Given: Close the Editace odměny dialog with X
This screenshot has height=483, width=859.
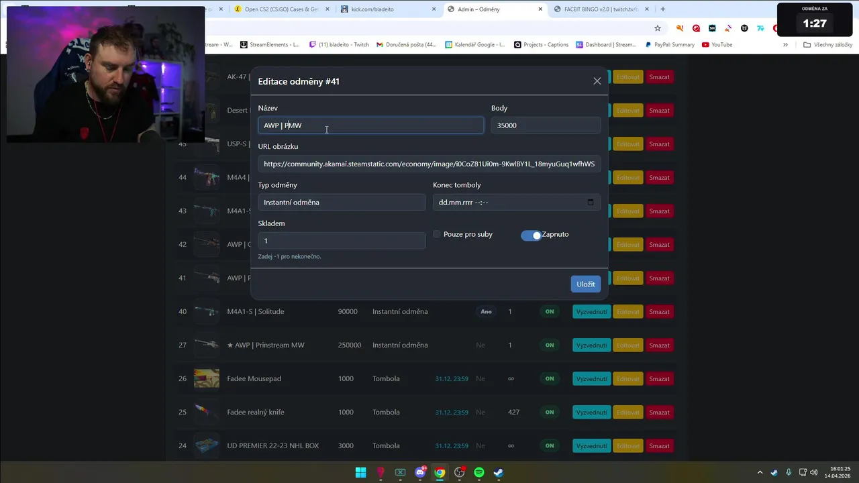Looking at the screenshot, I should pyautogui.click(x=597, y=81).
